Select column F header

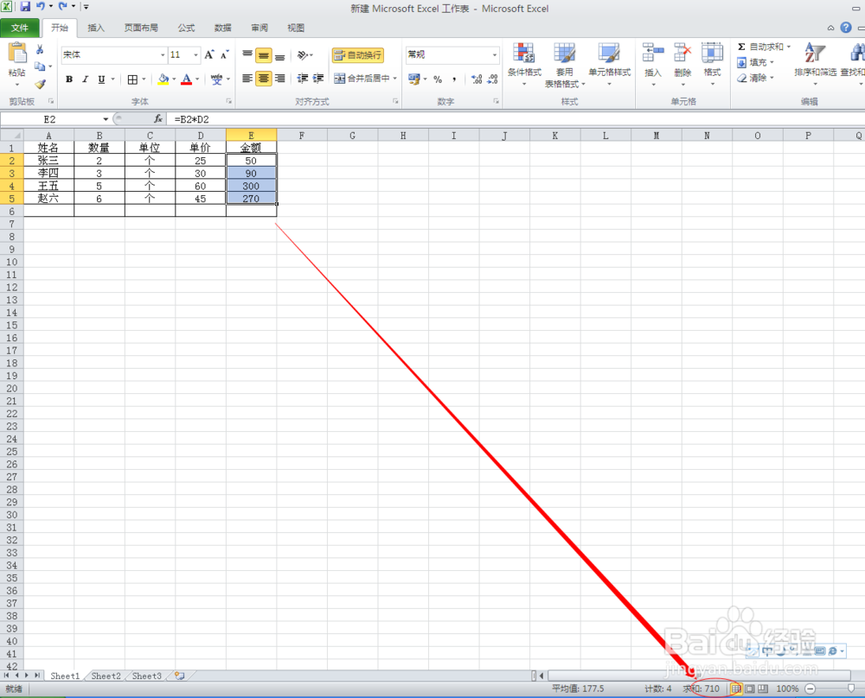pyautogui.click(x=302, y=136)
